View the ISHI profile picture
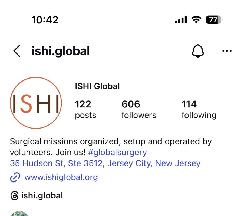 36,103
